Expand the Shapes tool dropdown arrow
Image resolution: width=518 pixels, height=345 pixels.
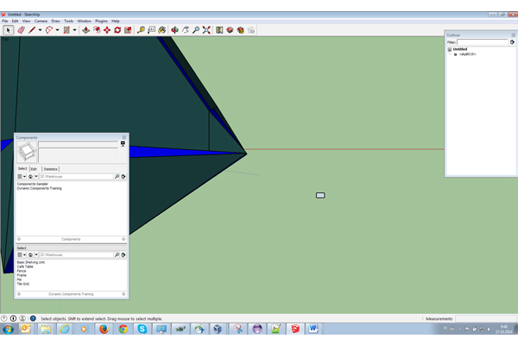[x=75, y=30]
